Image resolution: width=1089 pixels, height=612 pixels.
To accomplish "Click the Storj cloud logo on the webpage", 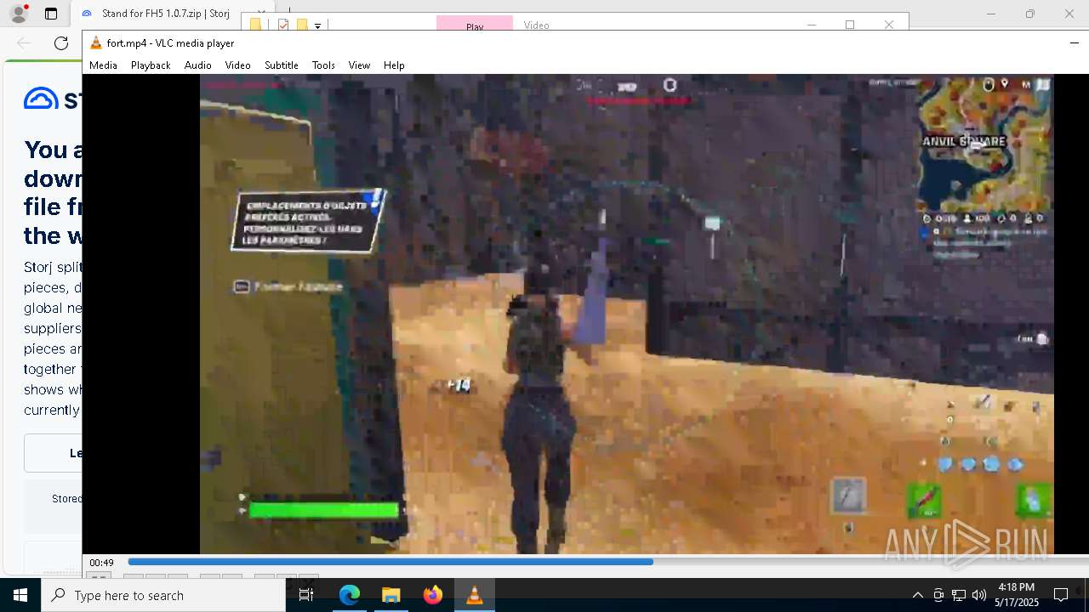I will click(41, 99).
